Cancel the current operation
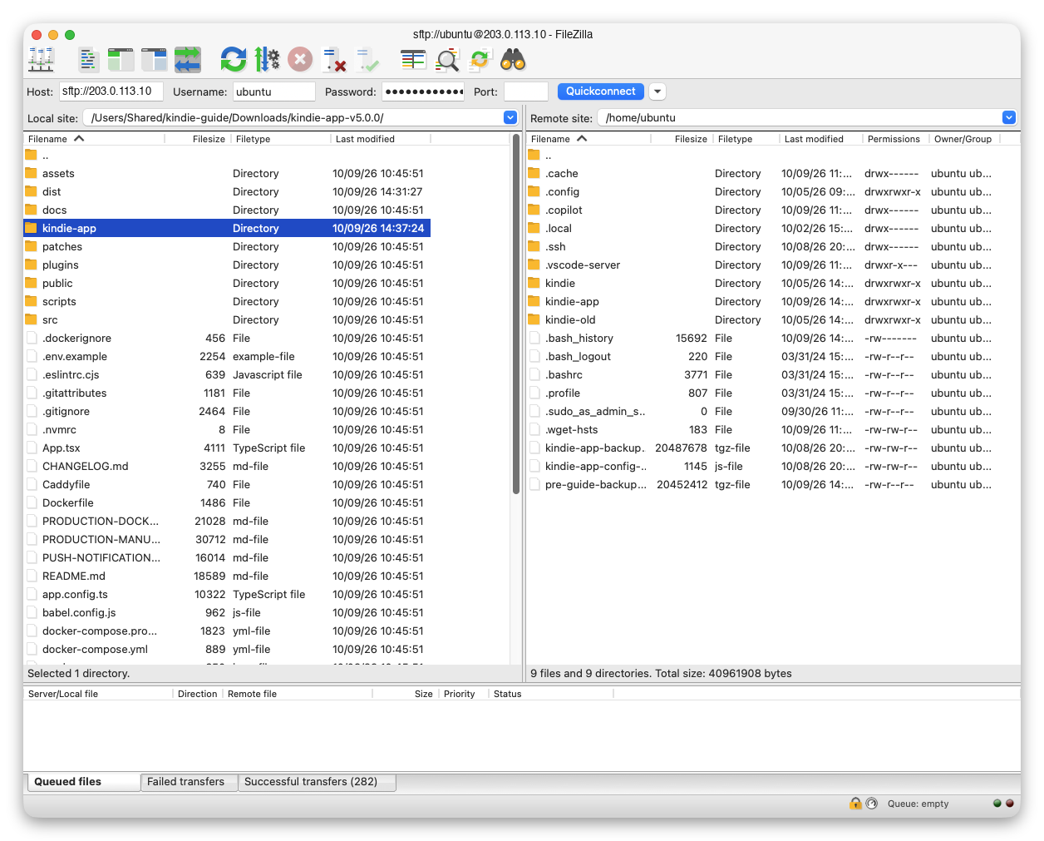This screenshot has height=841, width=1044. pyautogui.click(x=300, y=60)
